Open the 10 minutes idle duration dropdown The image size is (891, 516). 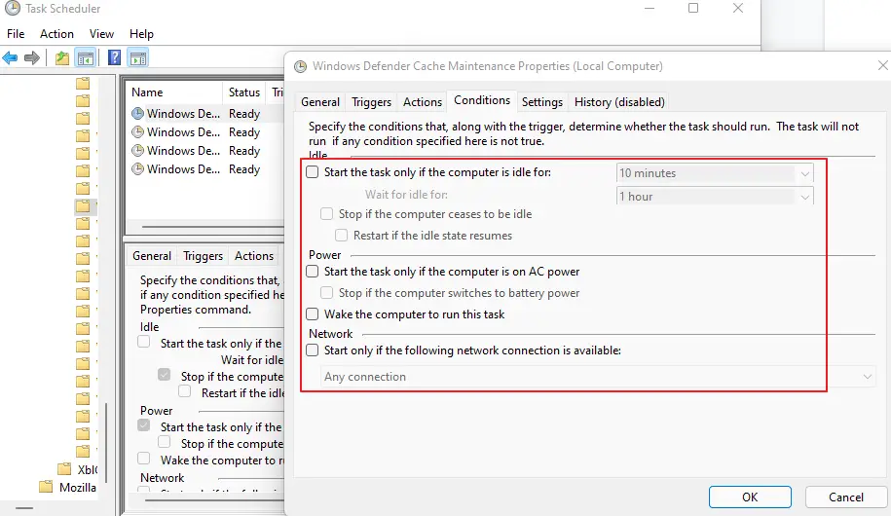pyautogui.click(x=715, y=172)
